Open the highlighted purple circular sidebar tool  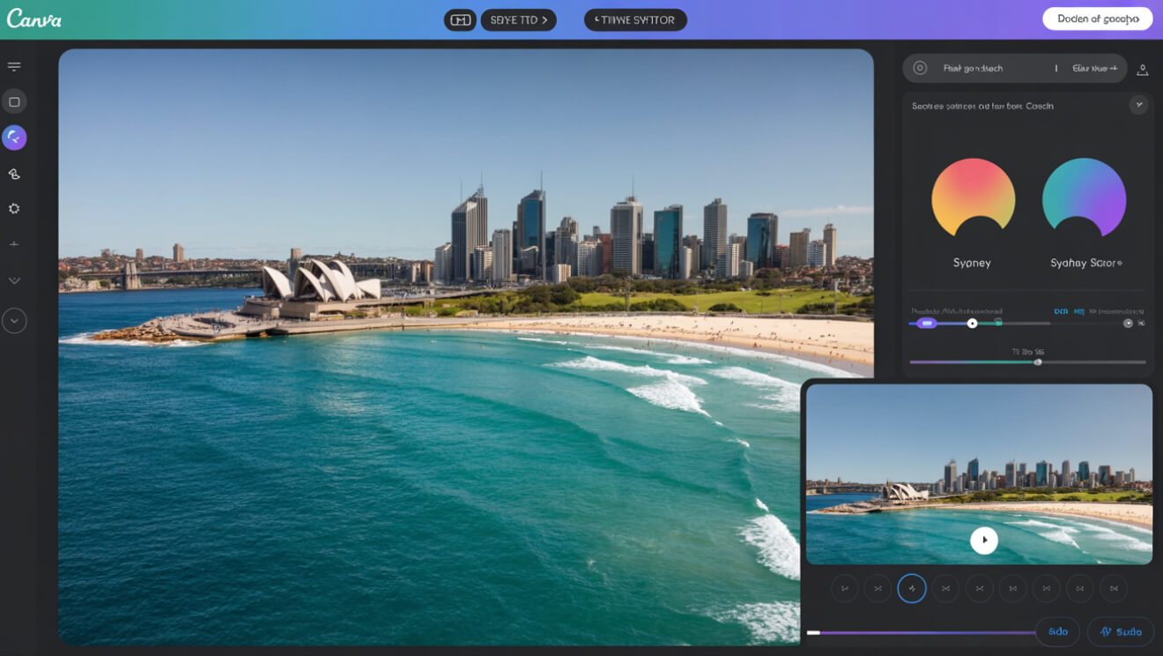pyautogui.click(x=14, y=138)
